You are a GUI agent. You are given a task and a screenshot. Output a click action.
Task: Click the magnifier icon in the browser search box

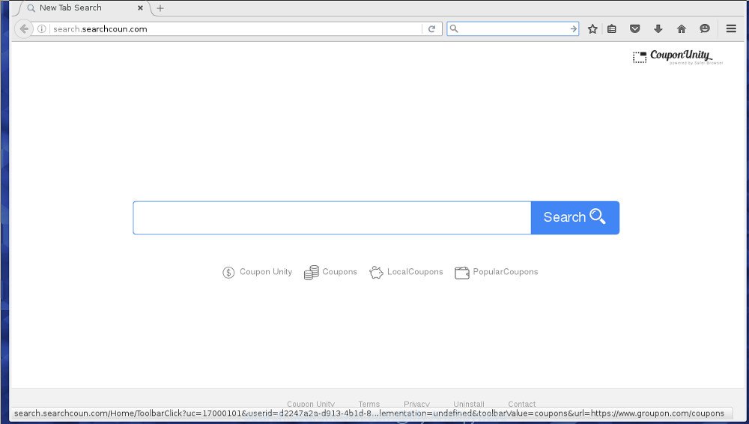pos(454,28)
